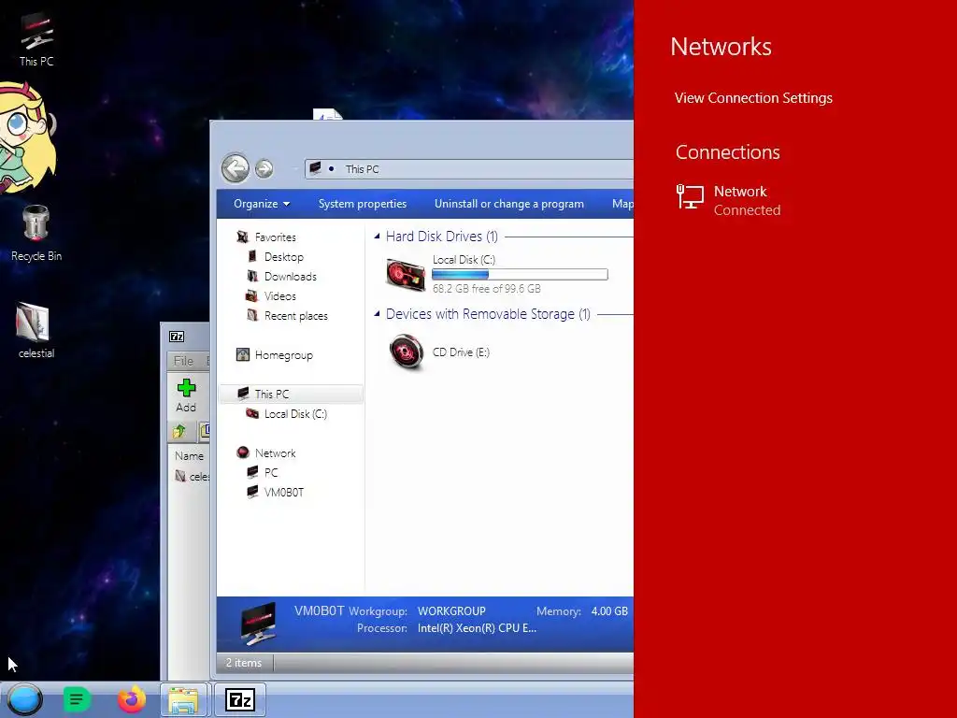957x718 pixels.
Task: Click Uninstall or change a program
Action: [x=509, y=204]
